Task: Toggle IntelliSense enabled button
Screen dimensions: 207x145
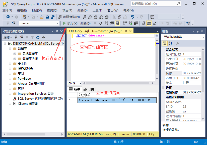Action: pyautogui.click(x=117, y=23)
